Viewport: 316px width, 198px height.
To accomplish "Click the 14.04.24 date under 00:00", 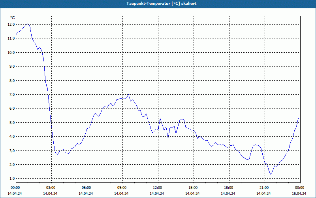I will pos(15,193).
